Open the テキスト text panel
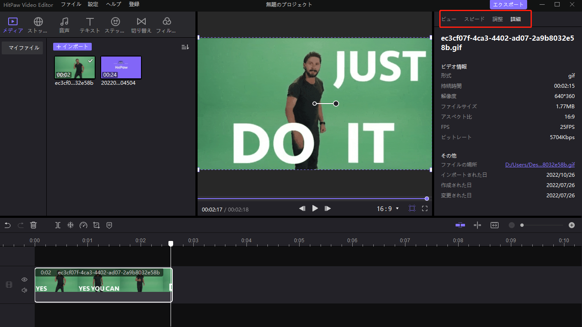The image size is (582, 327). click(x=90, y=25)
